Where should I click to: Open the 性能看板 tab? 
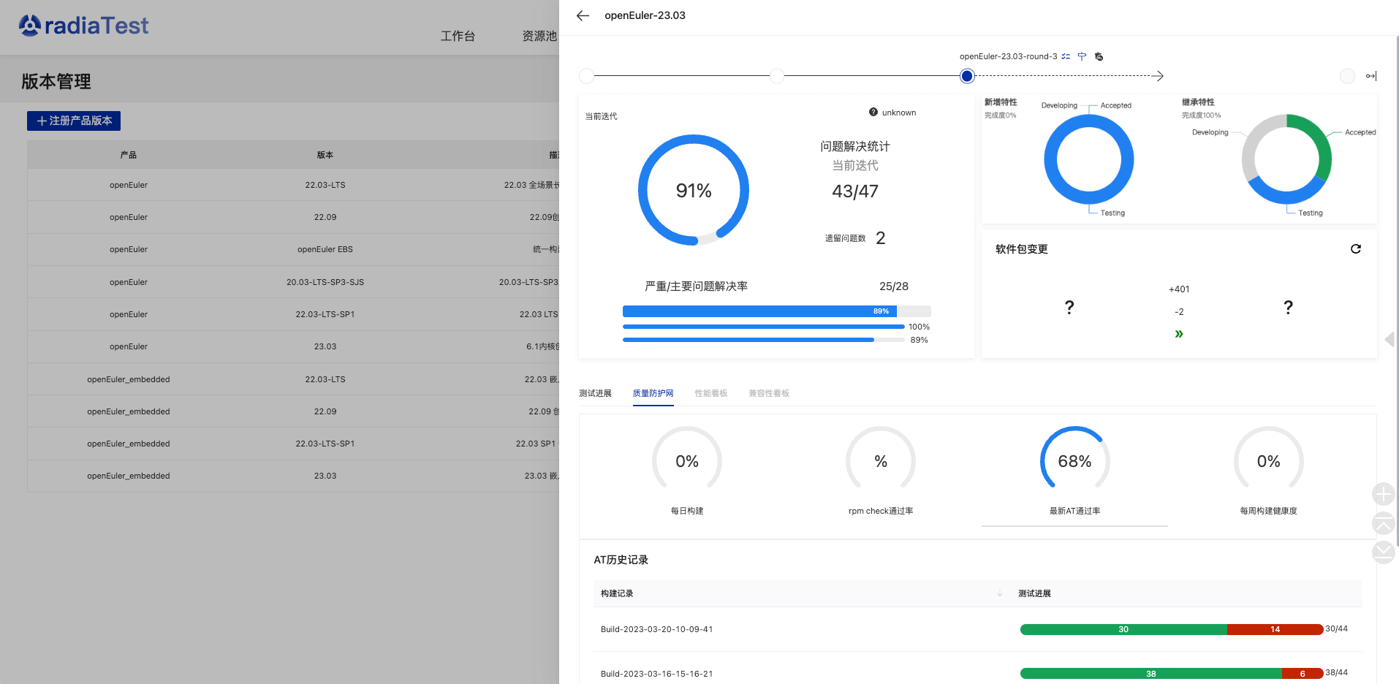tap(710, 393)
